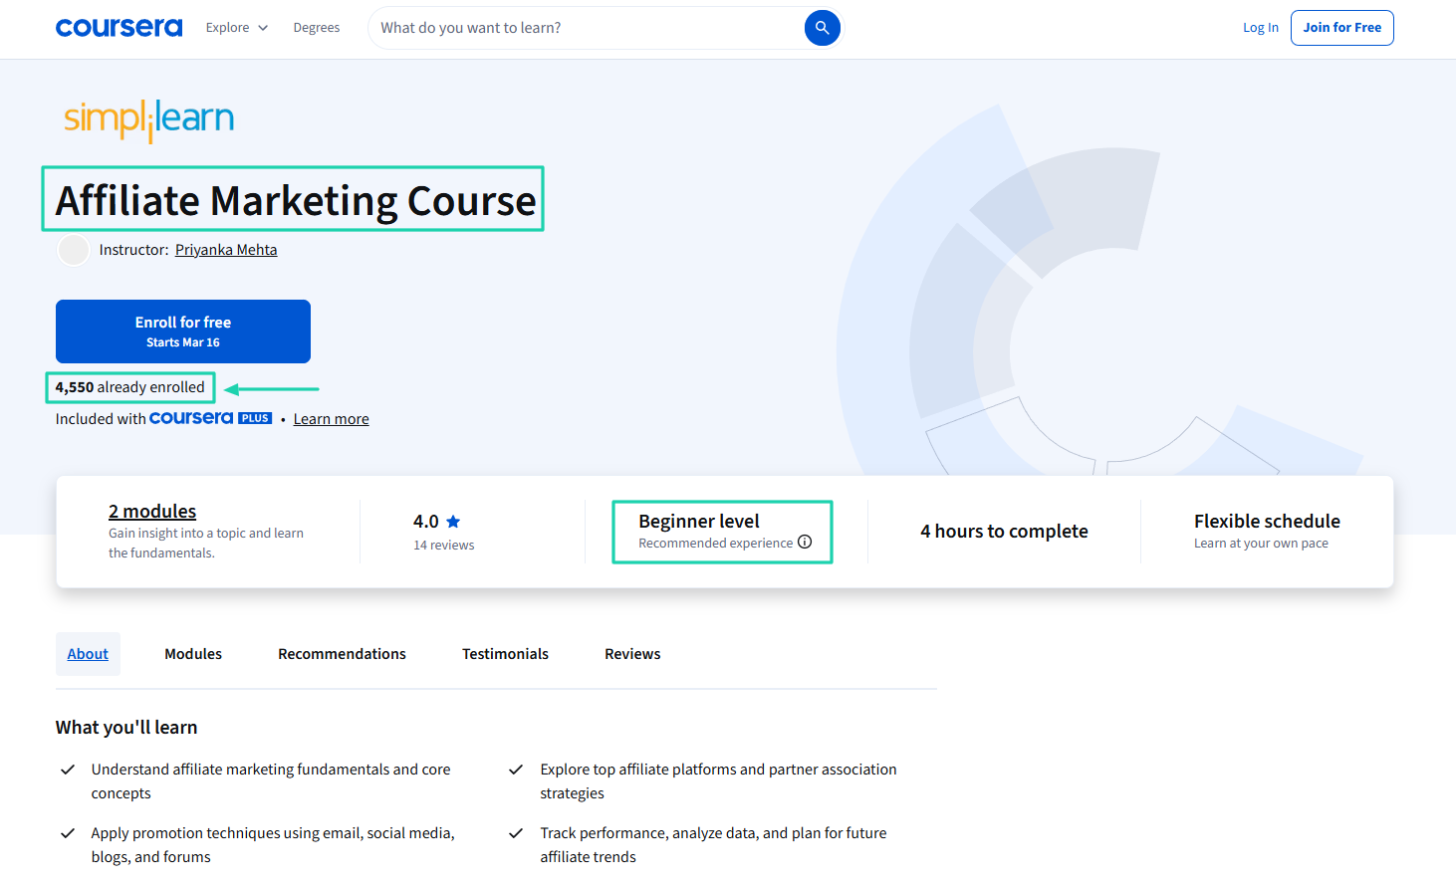
Task: Click the Log In link
Action: [1260, 27]
